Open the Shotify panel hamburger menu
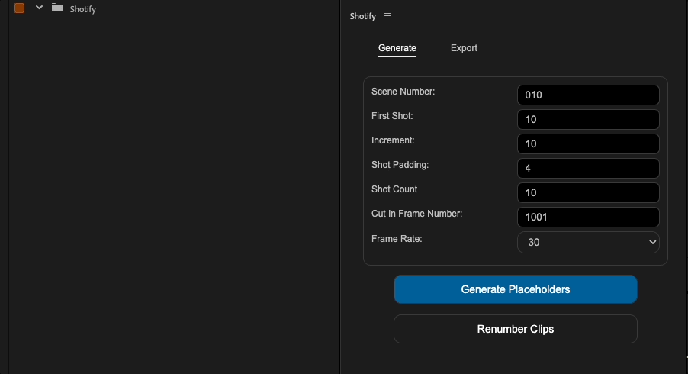This screenshot has height=374, width=688. pyautogui.click(x=387, y=16)
